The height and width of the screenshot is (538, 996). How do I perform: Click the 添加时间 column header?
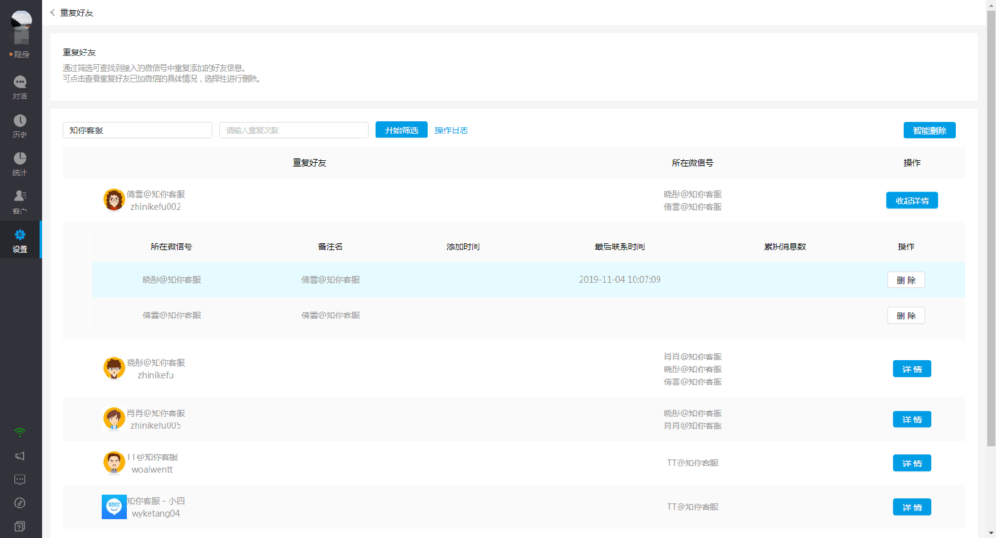point(463,247)
